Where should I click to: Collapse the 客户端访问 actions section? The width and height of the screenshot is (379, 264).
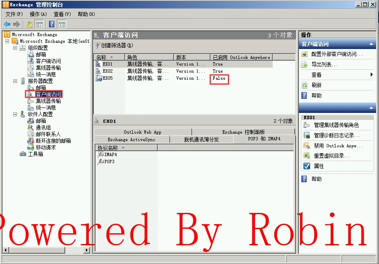tap(371, 44)
